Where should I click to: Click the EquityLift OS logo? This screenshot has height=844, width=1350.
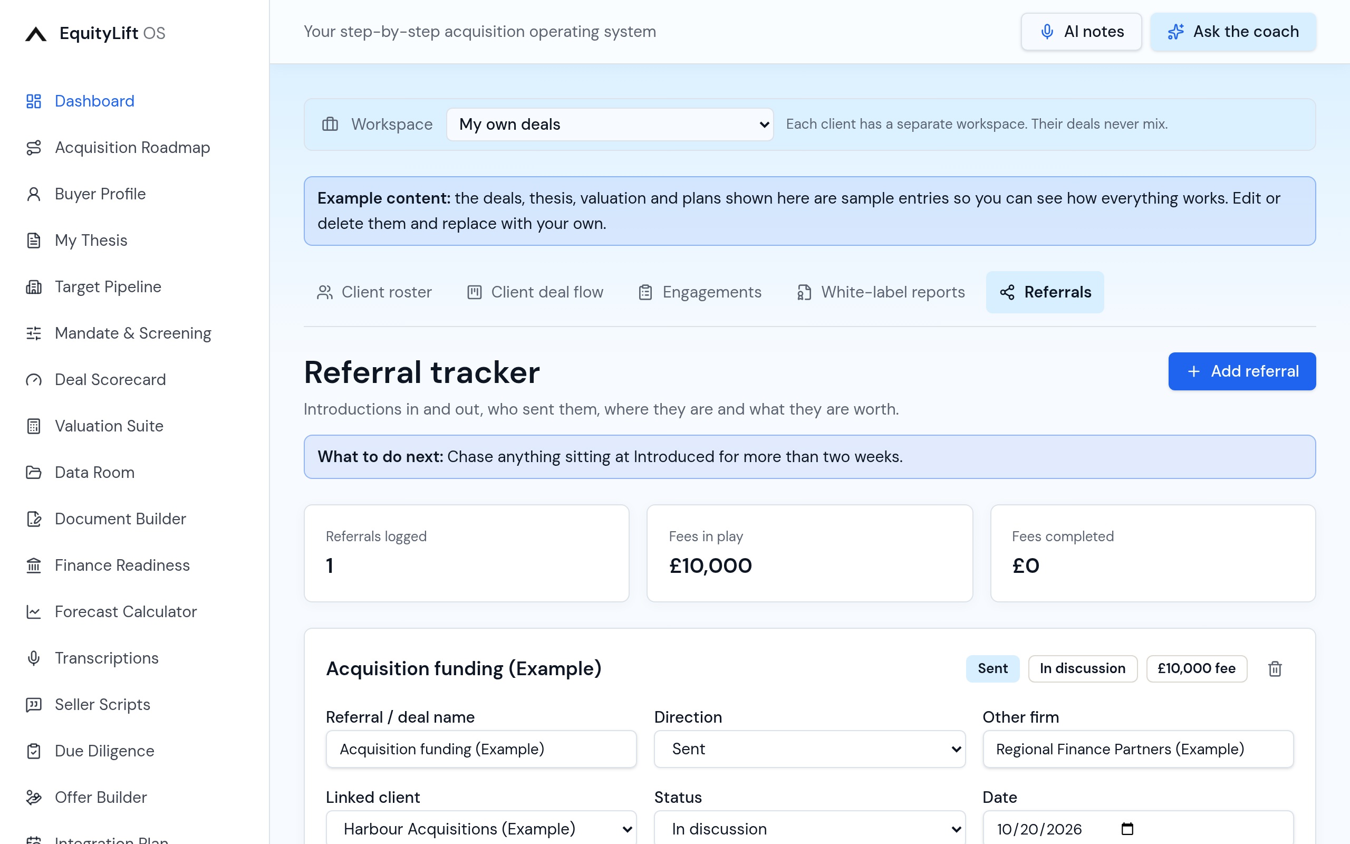(95, 33)
